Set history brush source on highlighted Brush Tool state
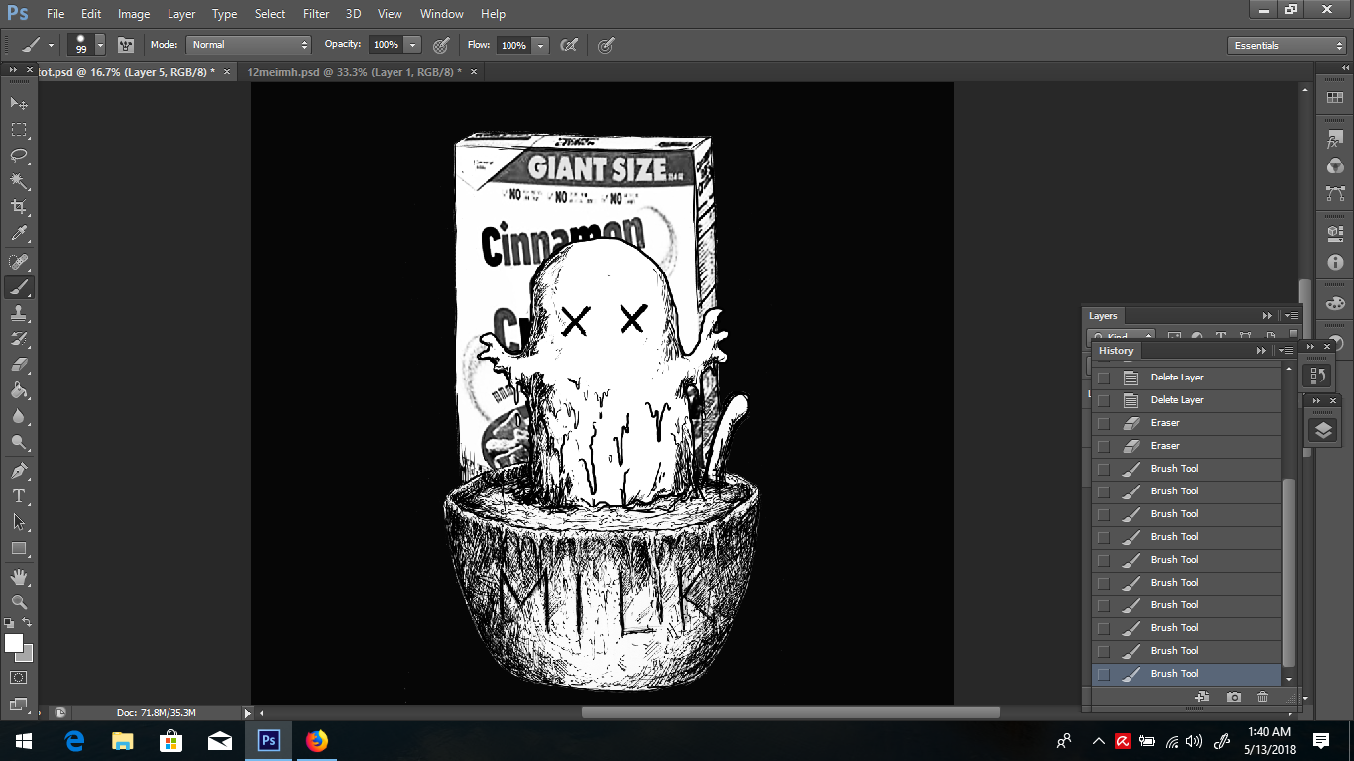Screen dimensions: 1354x761 1103,674
